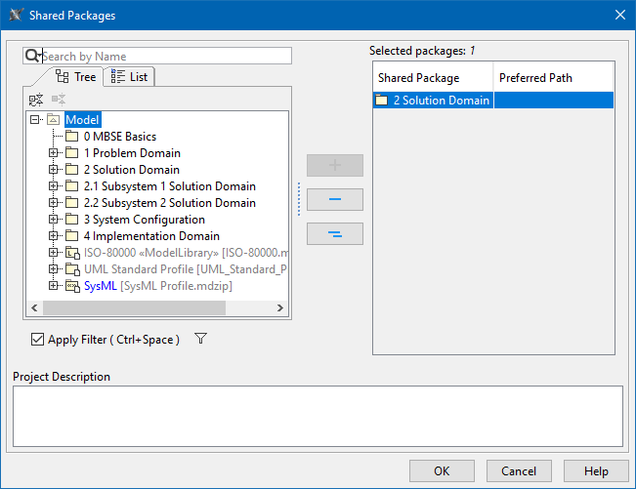Image resolution: width=636 pixels, height=489 pixels.
Task: Expand the 3 System Configuration package
Action: coord(54,220)
